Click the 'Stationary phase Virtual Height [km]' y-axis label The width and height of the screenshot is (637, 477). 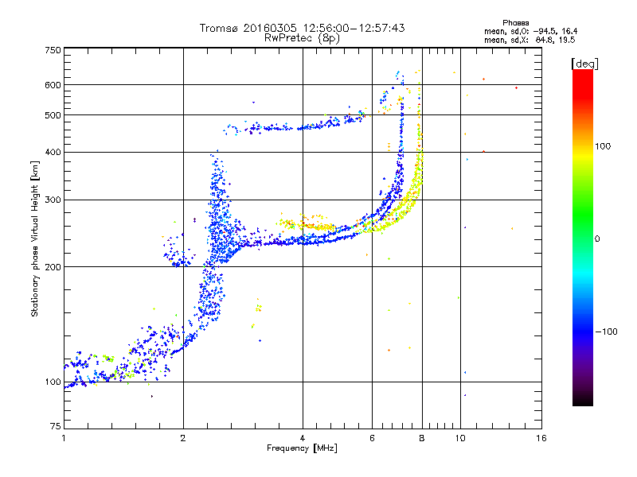click(x=35, y=238)
